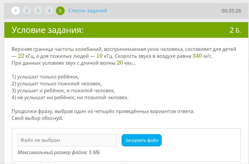
Task: Open the Список заданий link
Action: [x=88, y=11]
